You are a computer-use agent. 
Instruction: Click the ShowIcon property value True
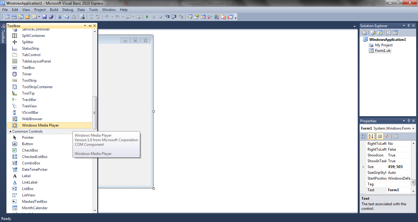pyautogui.click(x=399, y=155)
